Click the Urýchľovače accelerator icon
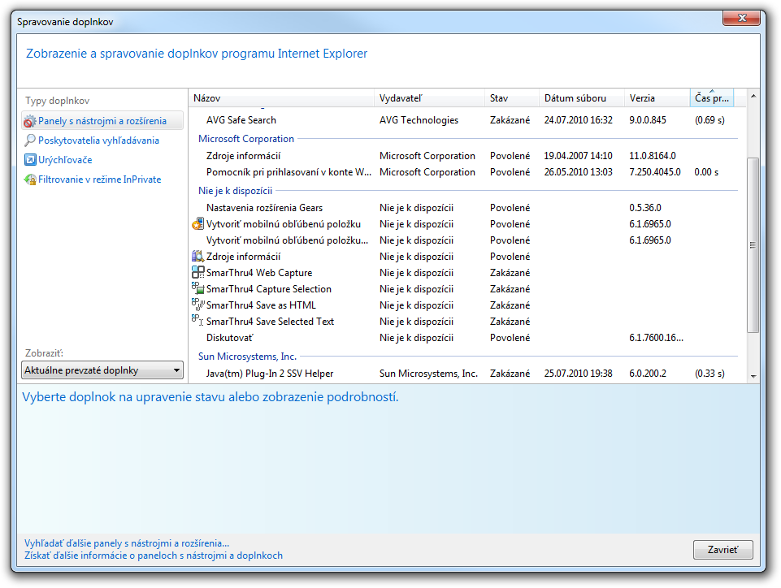This screenshot has width=781, height=588. coord(30,160)
